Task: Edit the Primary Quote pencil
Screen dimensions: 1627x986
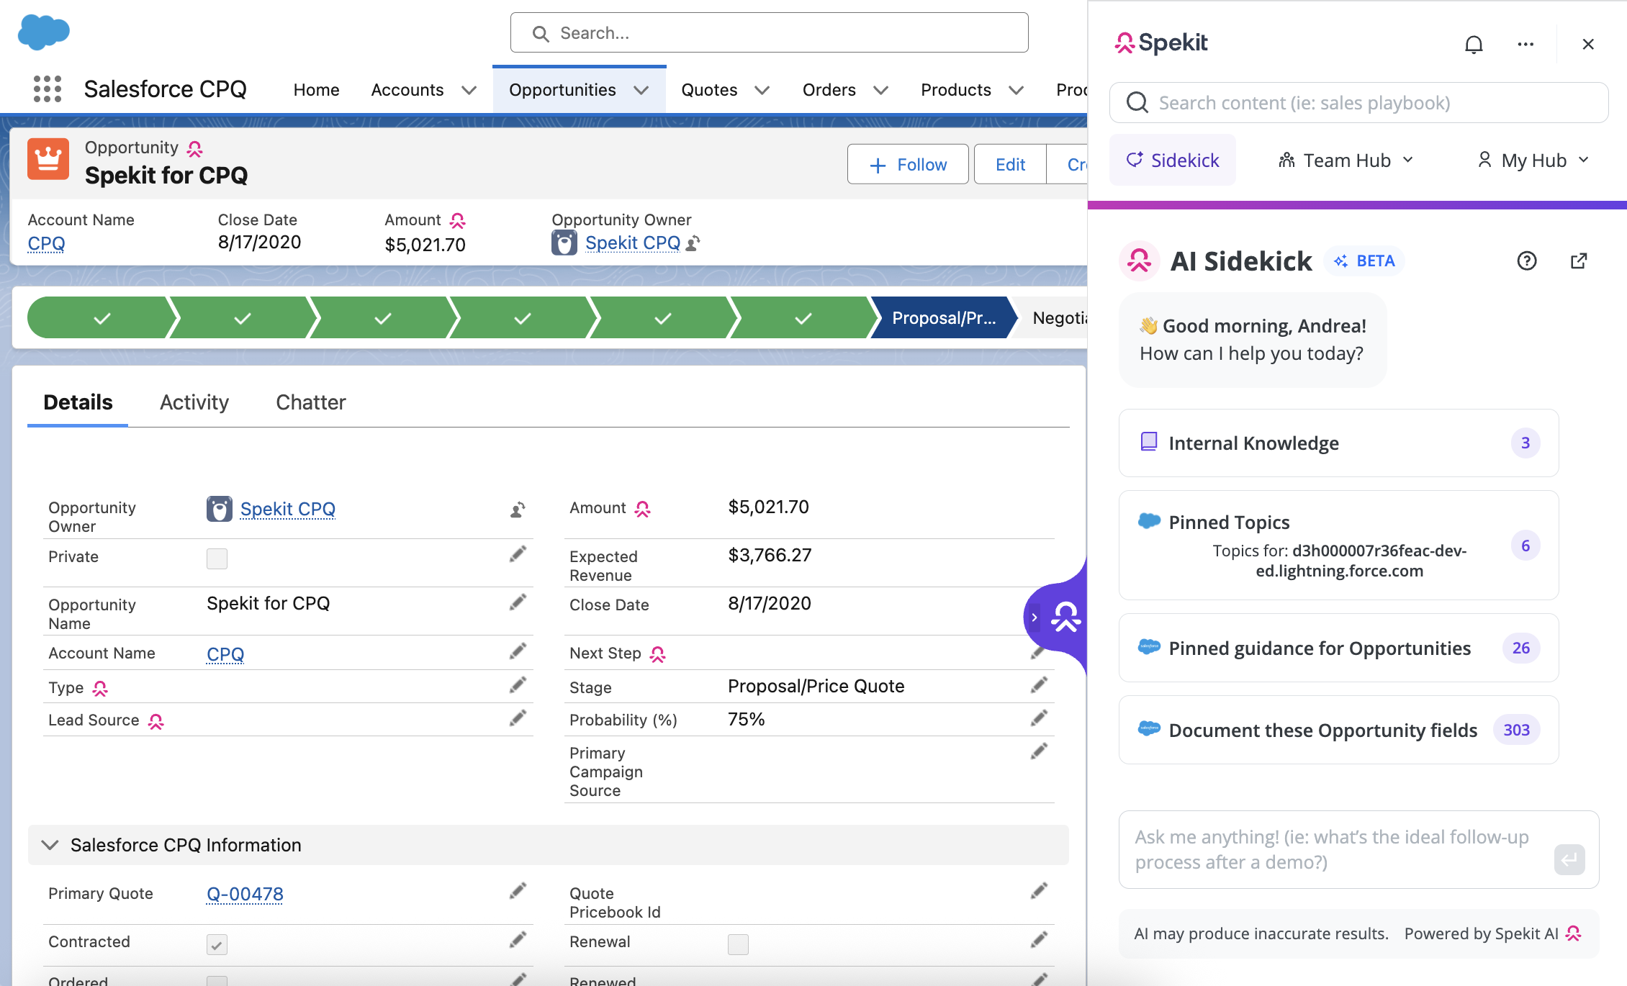Action: click(x=518, y=892)
